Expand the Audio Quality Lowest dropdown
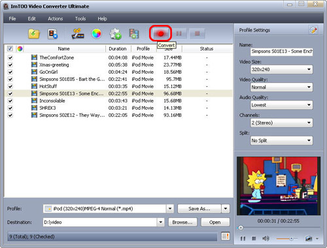 click(x=282, y=105)
